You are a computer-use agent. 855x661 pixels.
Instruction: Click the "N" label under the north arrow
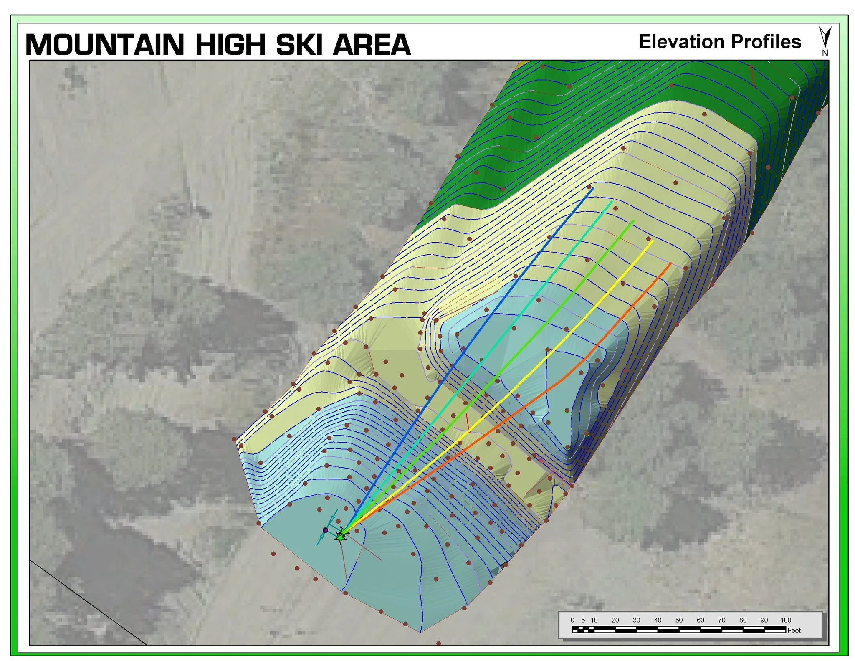(x=825, y=53)
